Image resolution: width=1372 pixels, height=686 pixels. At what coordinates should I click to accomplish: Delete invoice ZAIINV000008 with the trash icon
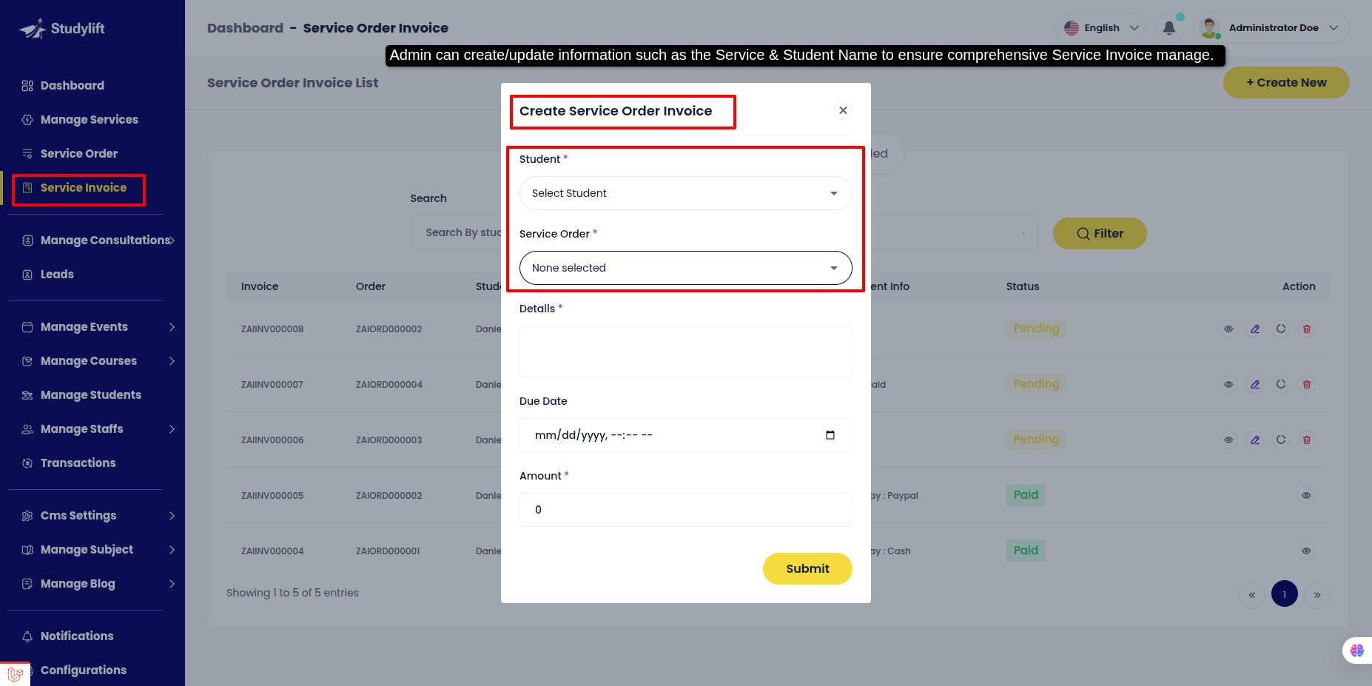pyautogui.click(x=1307, y=329)
